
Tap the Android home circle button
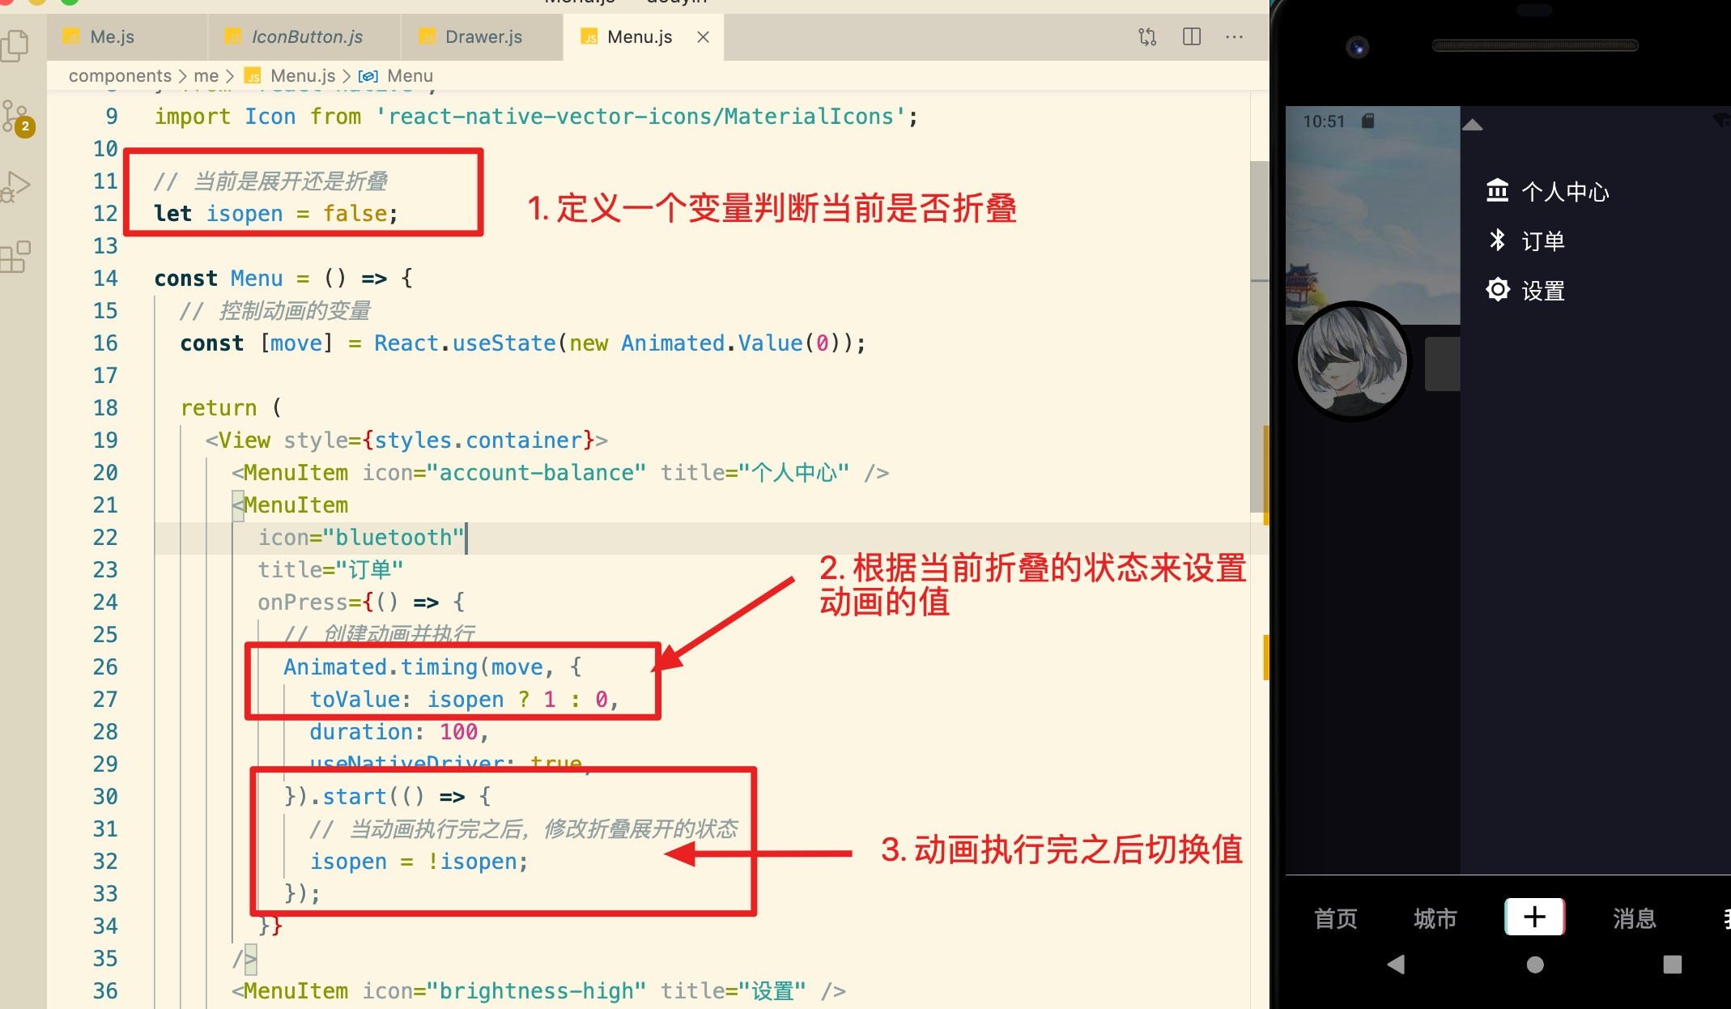pyautogui.click(x=1535, y=964)
